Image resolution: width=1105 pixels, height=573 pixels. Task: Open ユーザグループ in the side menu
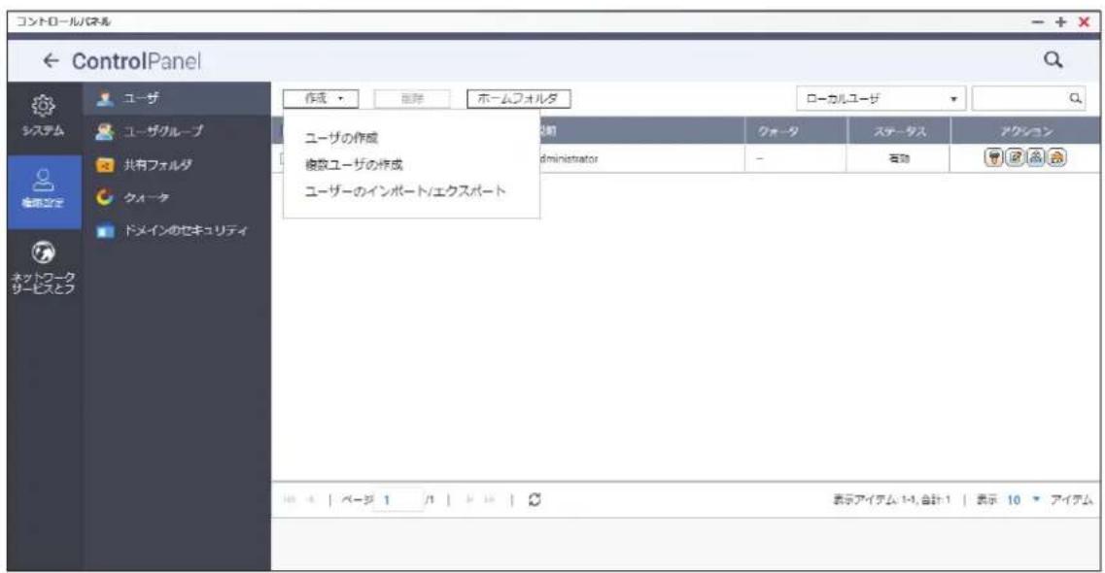[x=177, y=131]
